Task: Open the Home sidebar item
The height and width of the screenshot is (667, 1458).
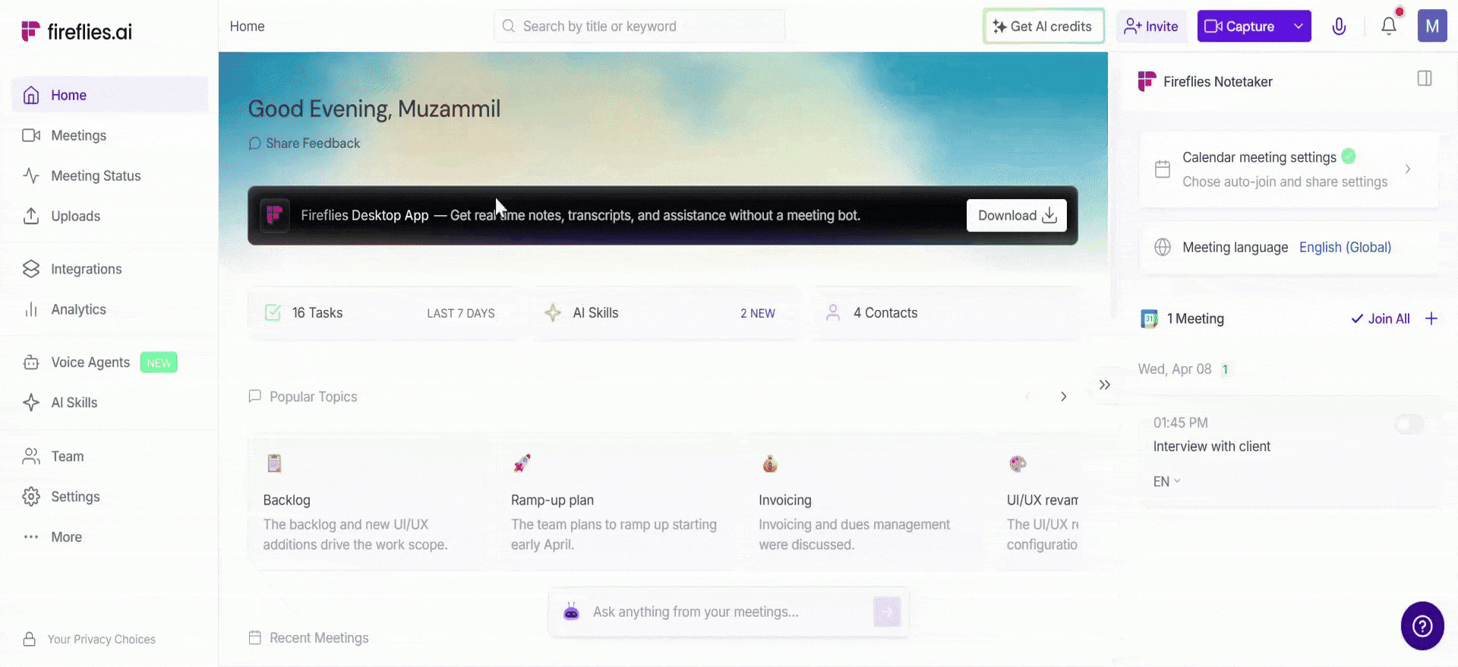Action: pos(110,95)
